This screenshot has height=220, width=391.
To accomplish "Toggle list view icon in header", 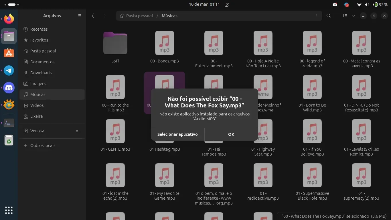I will coord(345,16).
